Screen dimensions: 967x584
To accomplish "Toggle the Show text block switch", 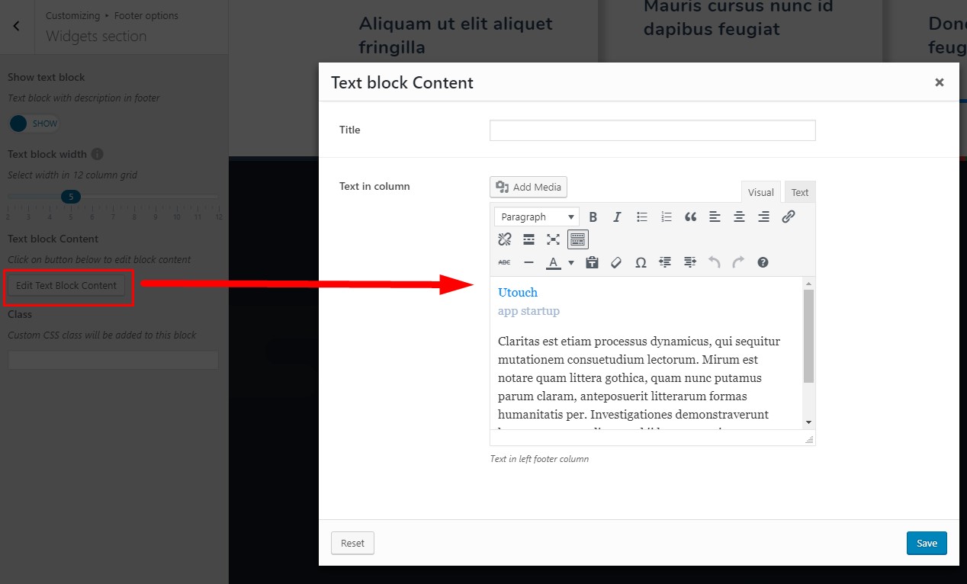I will pyautogui.click(x=34, y=124).
